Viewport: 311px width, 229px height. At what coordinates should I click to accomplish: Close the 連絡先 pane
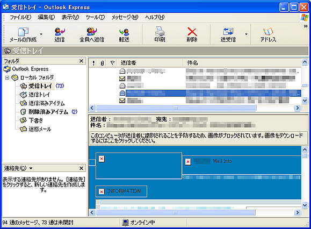[81, 168]
